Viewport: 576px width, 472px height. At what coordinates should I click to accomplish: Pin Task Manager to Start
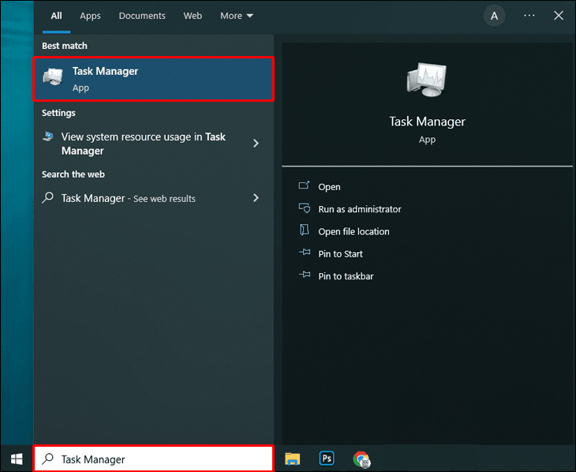coord(340,253)
